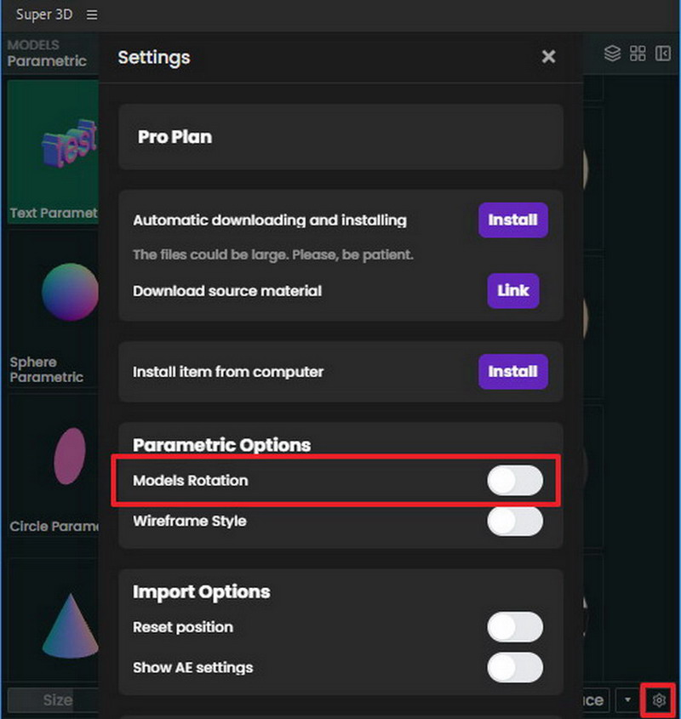Install item from computer button

[x=513, y=372]
